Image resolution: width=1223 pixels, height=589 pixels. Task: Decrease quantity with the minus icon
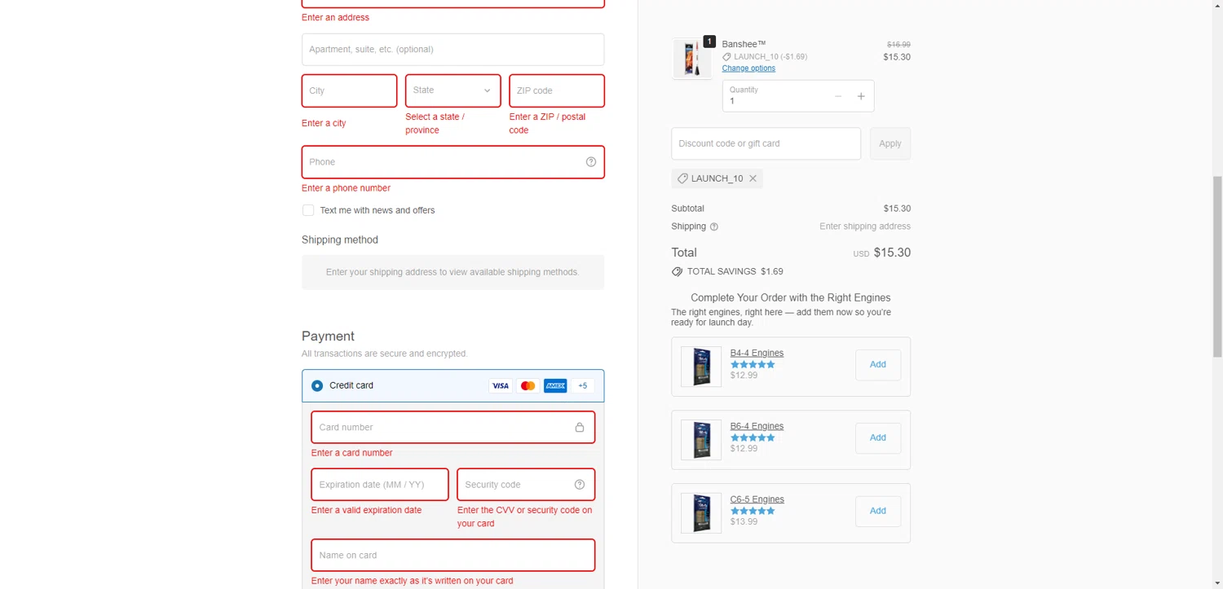tap(837, 96)
